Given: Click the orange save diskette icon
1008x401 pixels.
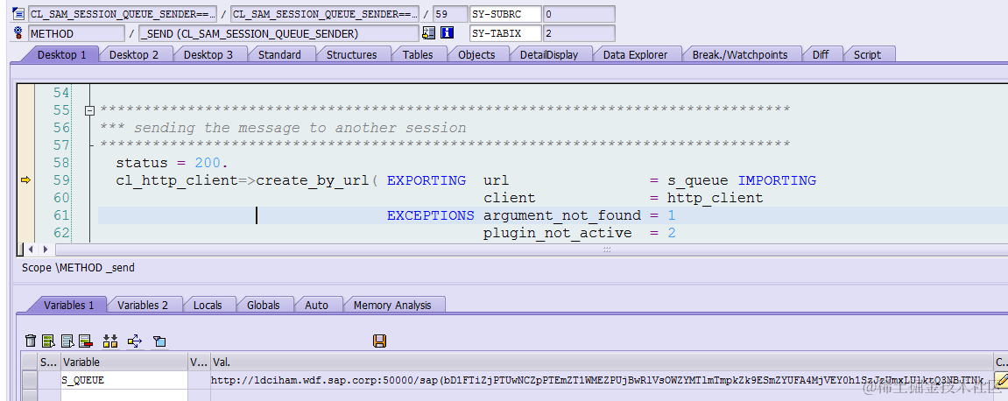Looking at the screenshot, I should 379,341.
